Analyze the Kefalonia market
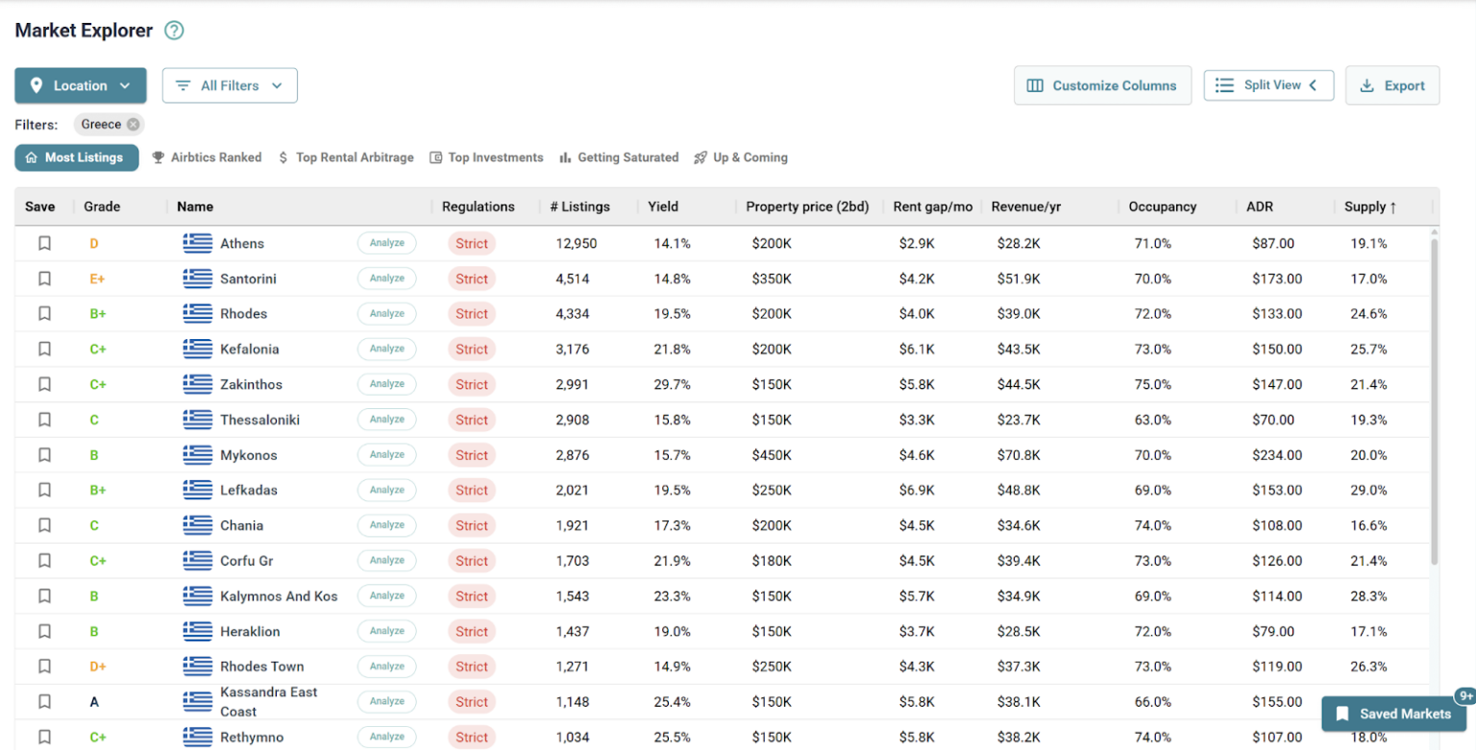Image resolution: width=1476 pixels, height=750 pixels. point(387,349)
